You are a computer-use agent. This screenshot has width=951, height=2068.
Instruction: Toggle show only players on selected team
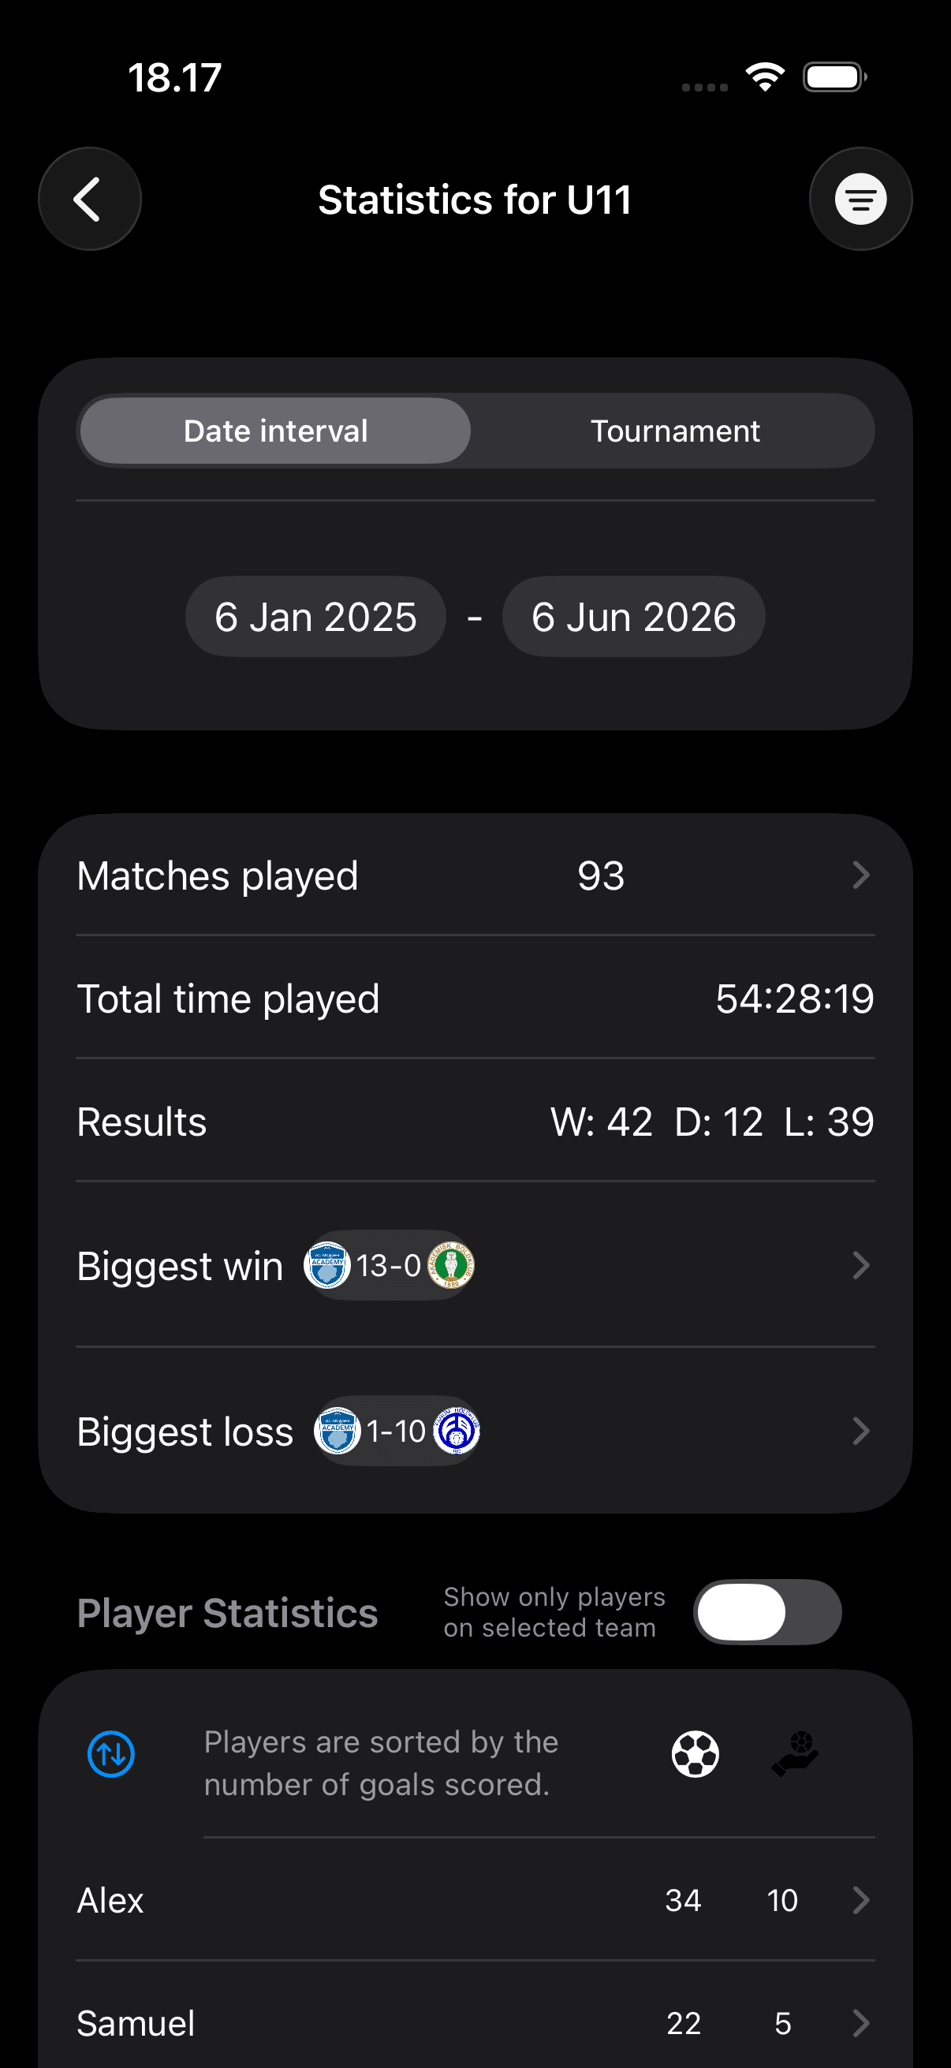coord(767,1612)
